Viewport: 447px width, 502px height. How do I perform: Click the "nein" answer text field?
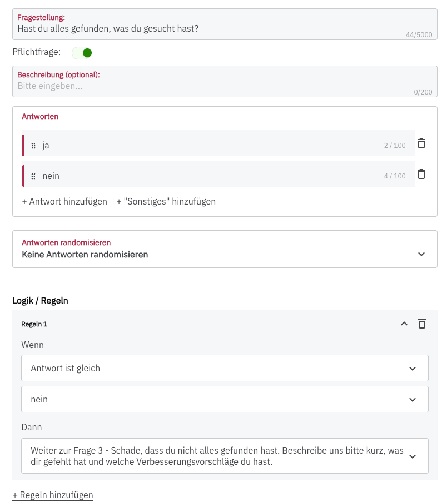pyautogui.click(x=211, y=176)
